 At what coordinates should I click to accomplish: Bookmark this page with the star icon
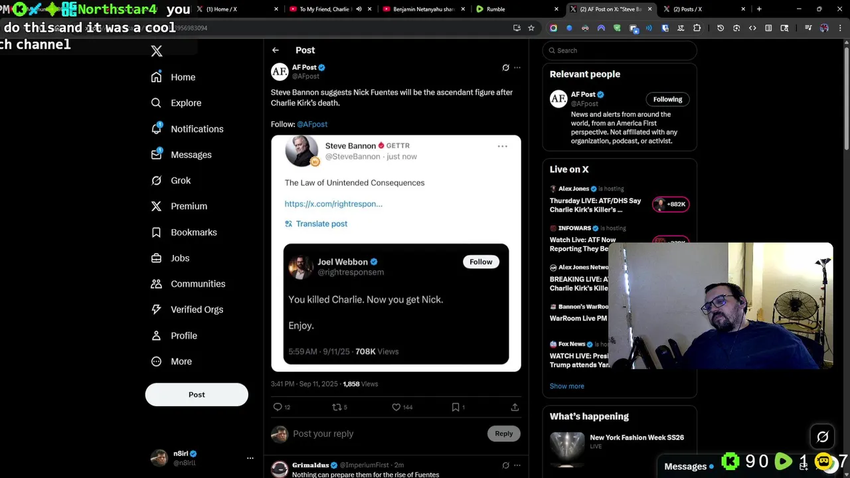[531, 28]
